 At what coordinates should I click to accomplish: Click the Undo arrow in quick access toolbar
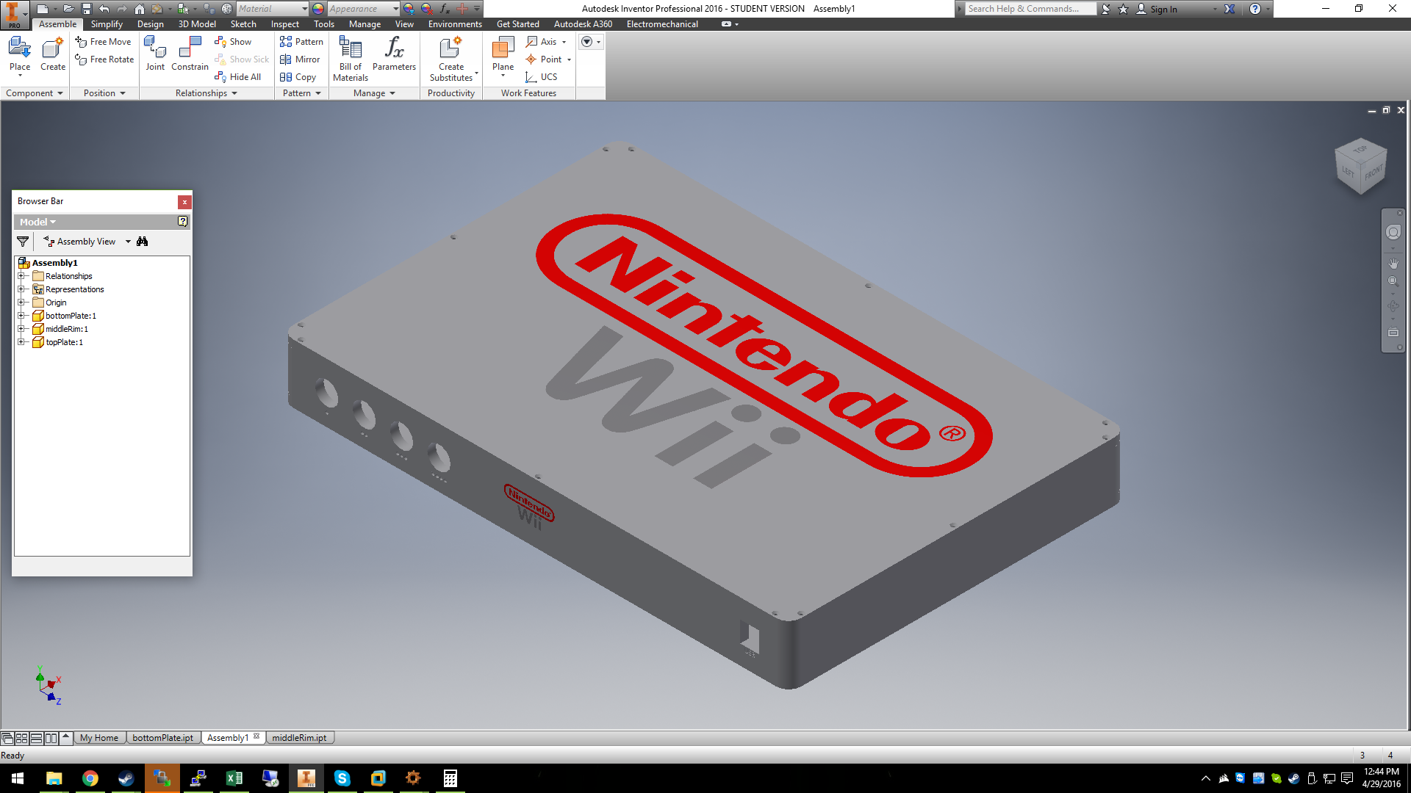pos(104,9)
